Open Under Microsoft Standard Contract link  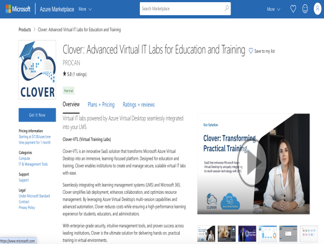[x=34, y=199]
